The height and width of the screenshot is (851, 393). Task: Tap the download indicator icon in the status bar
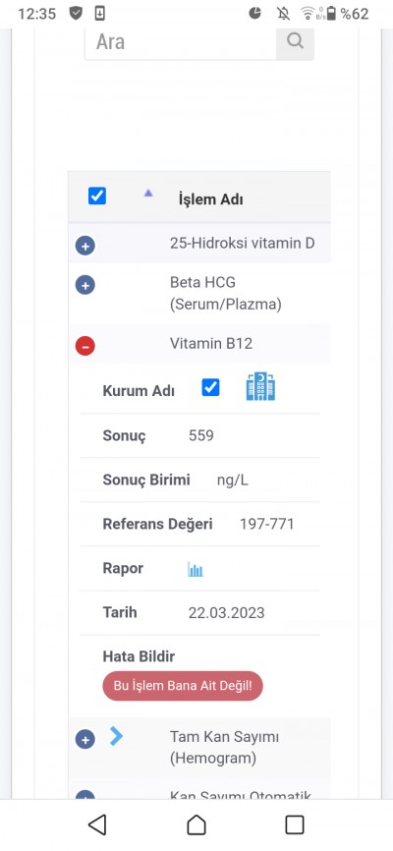click(100, 14)
